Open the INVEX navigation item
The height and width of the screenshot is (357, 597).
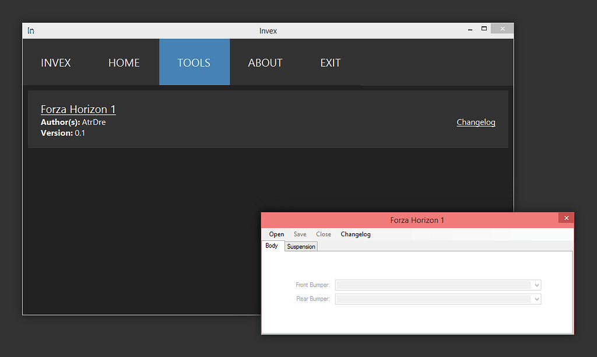pos(55,62)
